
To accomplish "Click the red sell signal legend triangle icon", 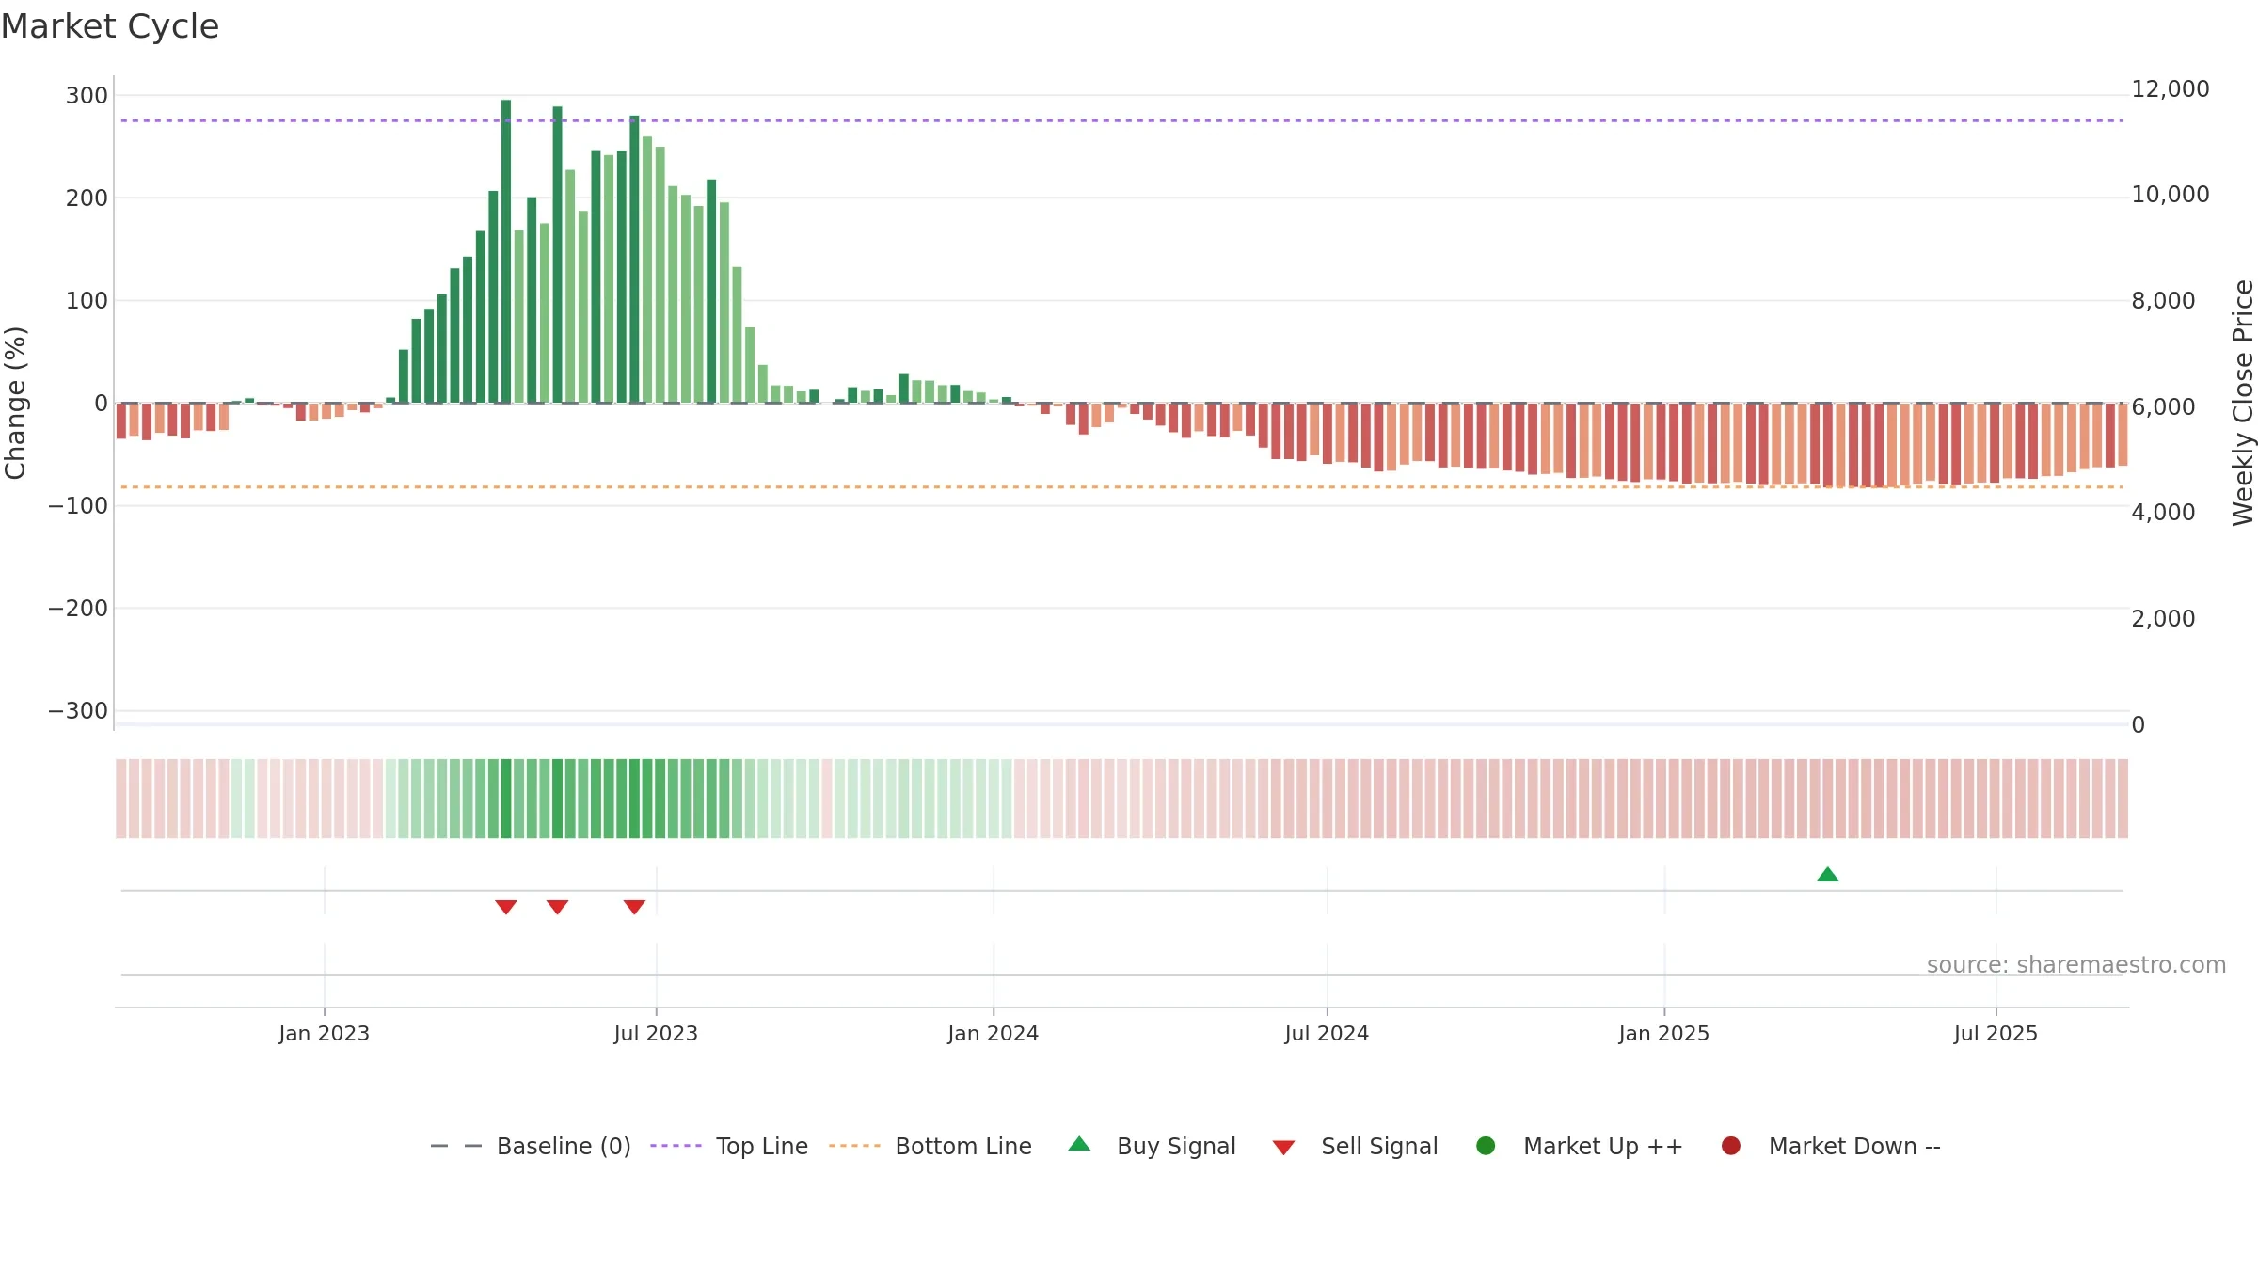I will [1283, 1148].
